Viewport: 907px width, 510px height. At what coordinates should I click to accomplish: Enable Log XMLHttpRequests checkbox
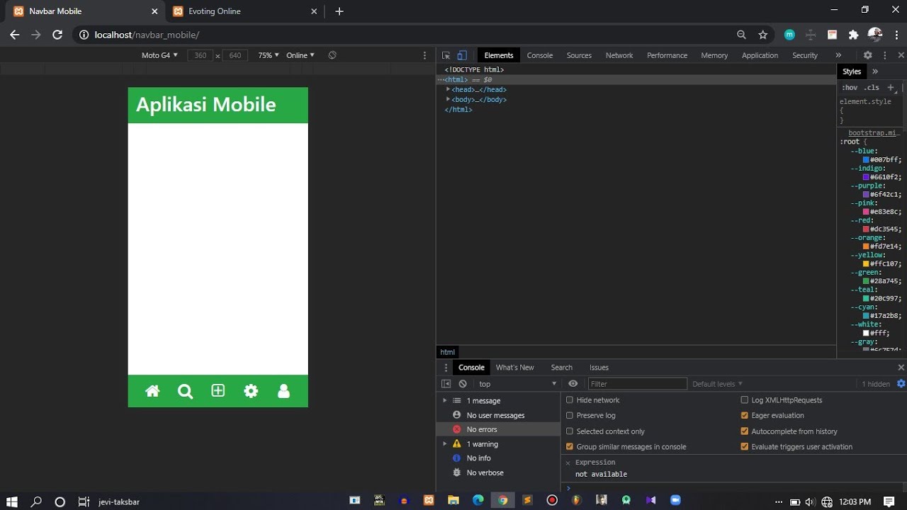pyautogui.click(x=744, y=400)
